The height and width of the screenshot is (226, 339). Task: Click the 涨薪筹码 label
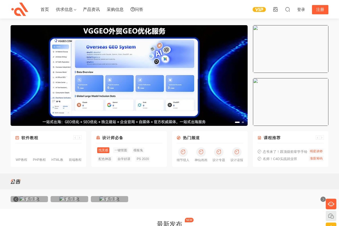point(316,158)
